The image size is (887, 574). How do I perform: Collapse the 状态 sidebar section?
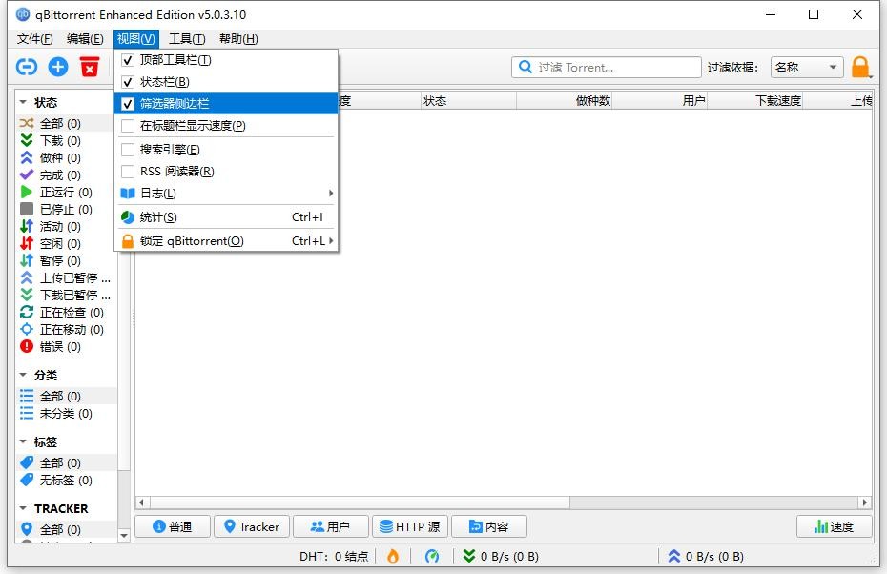pyautogui.click(x=24, y=102)
